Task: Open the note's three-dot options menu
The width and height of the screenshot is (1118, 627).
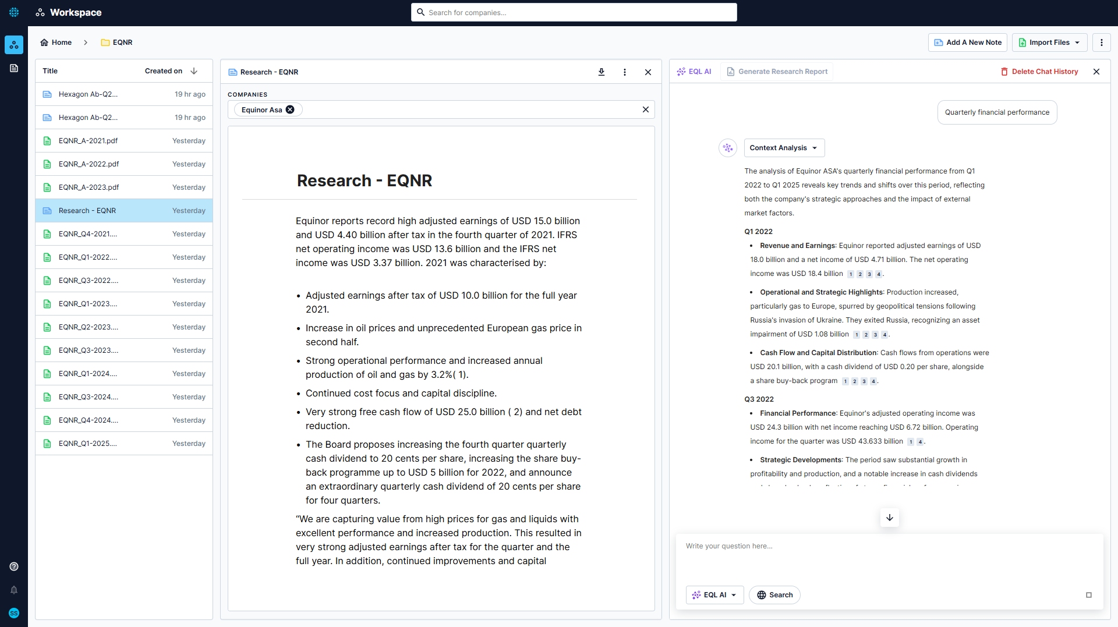Action: [x=625, y=72]
